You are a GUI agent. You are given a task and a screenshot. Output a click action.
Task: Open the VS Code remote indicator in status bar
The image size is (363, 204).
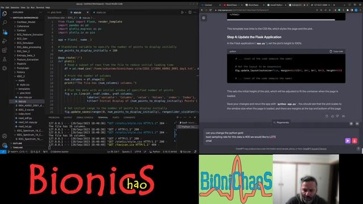(x=3, y=152)
